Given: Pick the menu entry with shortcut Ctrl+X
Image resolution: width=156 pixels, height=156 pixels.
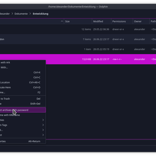Looking at the screenshot, I should tap(23, 73).
